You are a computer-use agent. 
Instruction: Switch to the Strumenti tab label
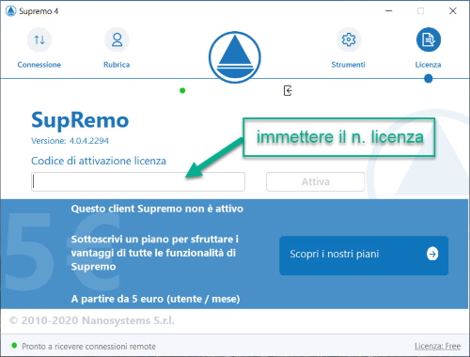349,65
